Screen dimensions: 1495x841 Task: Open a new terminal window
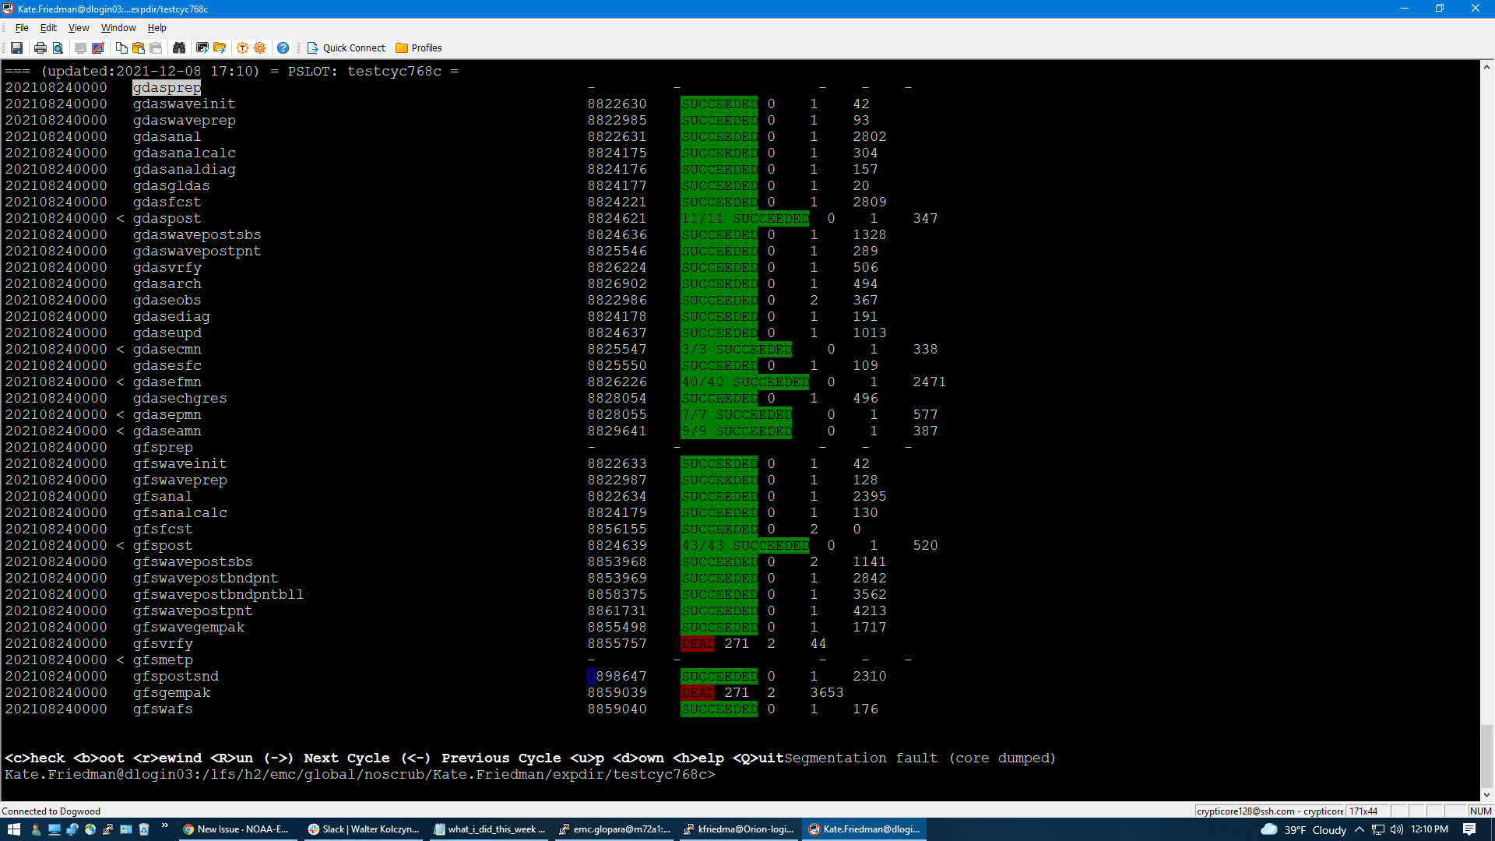(x=202, y=48)
